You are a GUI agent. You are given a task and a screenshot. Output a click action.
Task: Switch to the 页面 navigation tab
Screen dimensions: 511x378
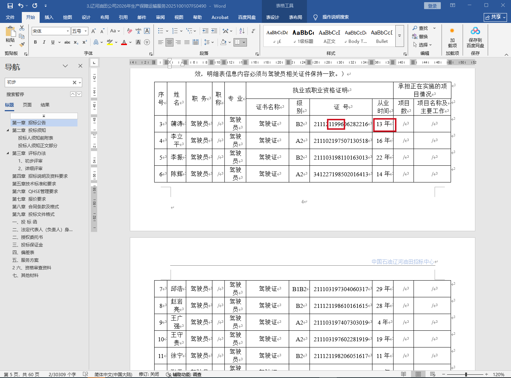point(27,105)
